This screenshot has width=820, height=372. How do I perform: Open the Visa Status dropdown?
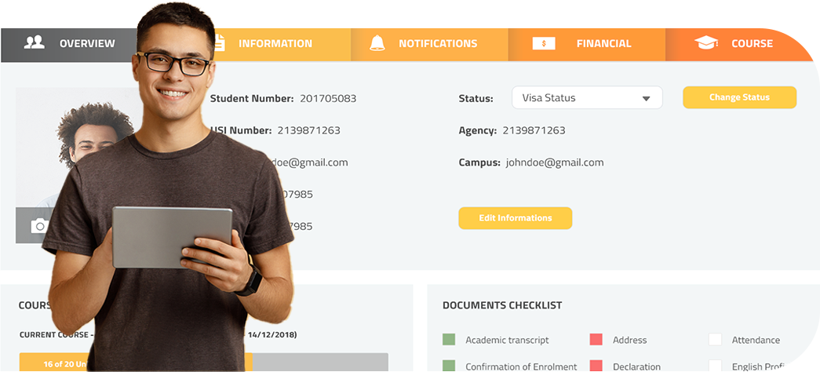pyautogui.click(x=587, y=98)
